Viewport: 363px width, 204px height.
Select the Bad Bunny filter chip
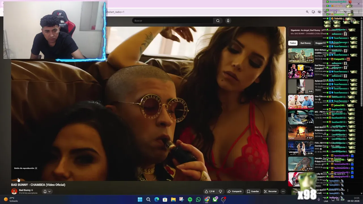click(x=305, y=43)
